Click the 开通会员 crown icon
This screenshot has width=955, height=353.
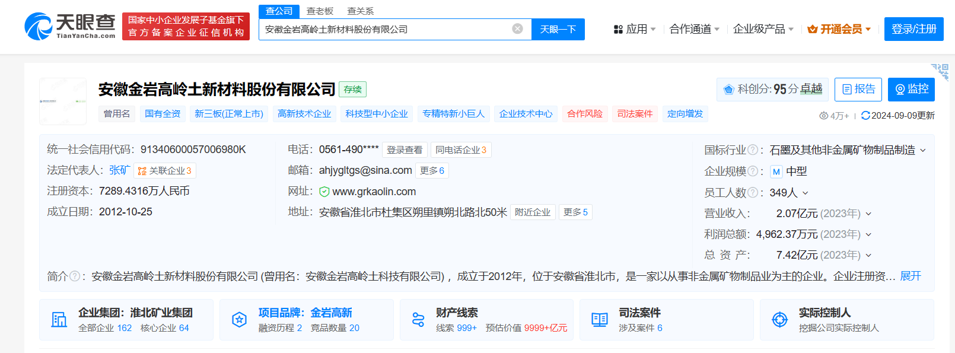tap(813, 29)
